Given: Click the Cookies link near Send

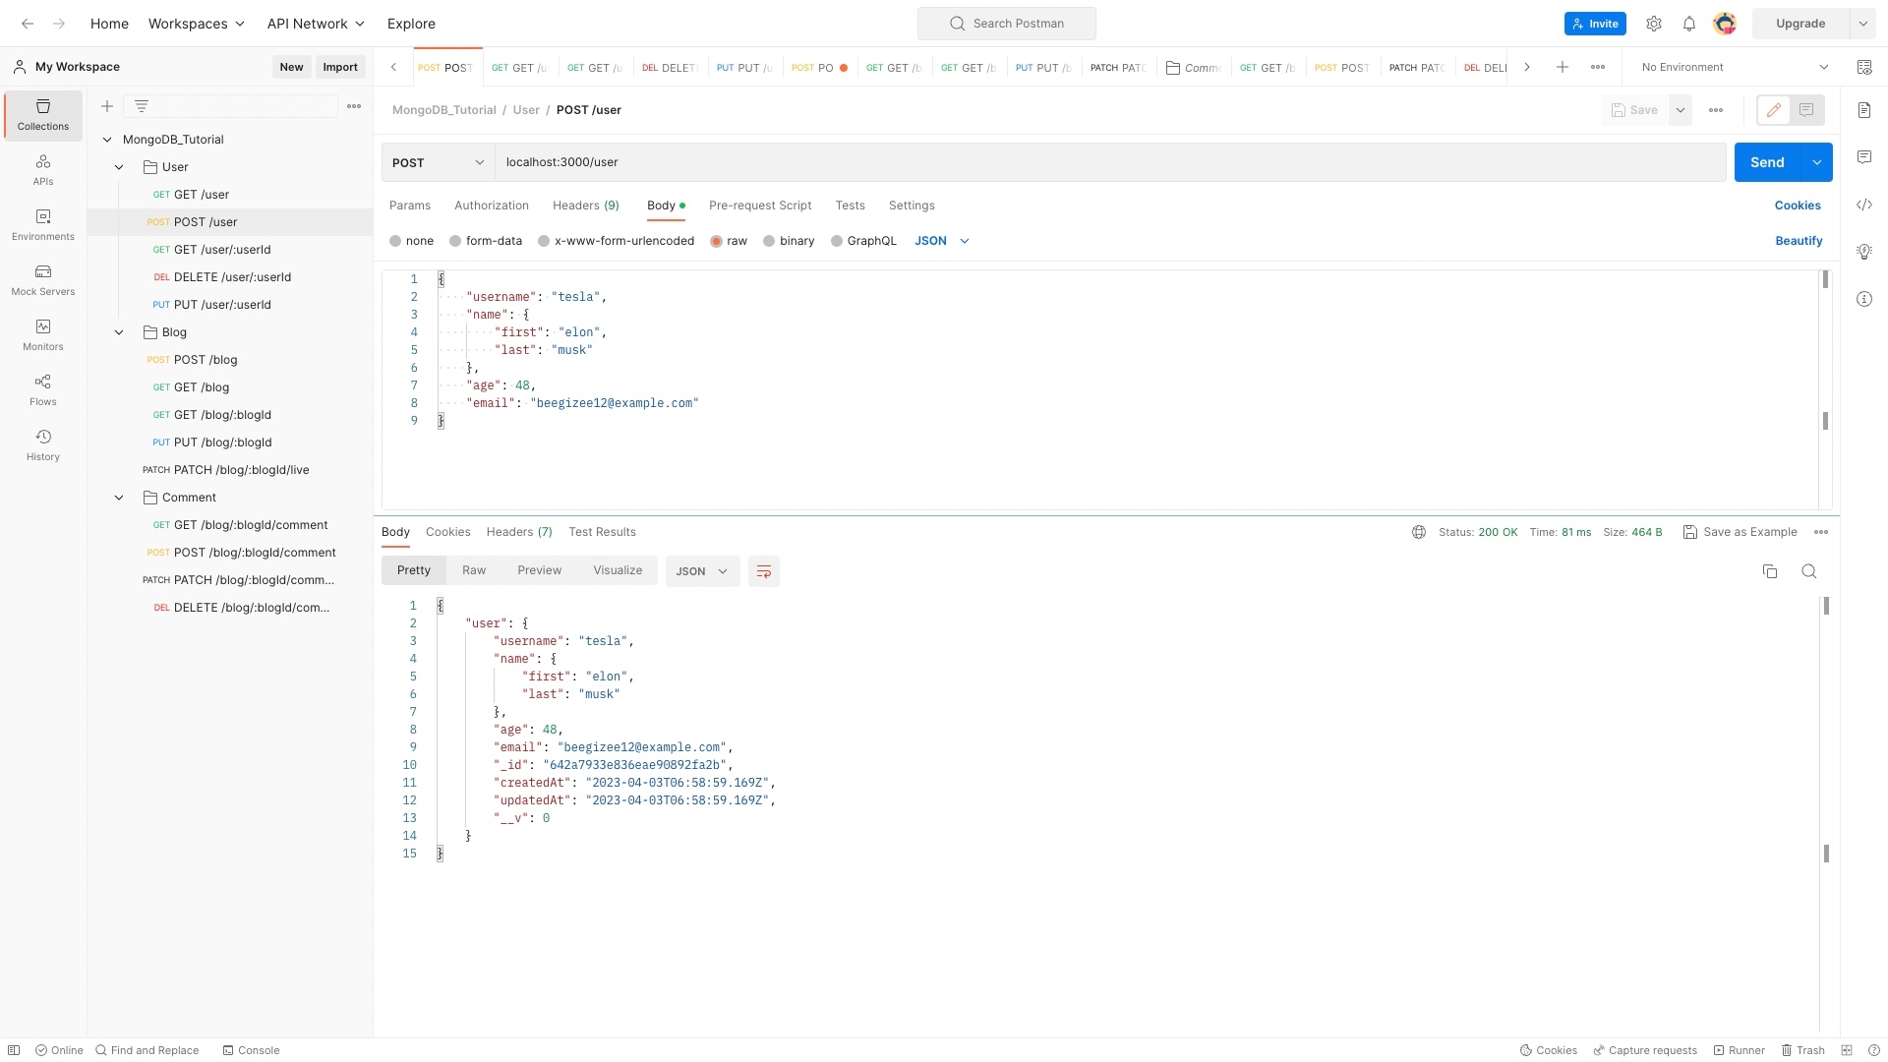Looking at the screenshot, I should click(1798, 206).
